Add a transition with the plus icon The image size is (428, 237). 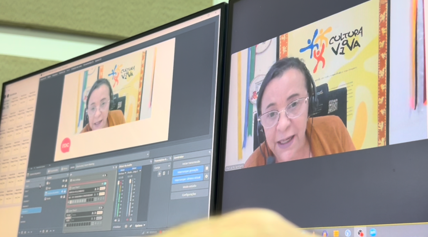point(159,173)
